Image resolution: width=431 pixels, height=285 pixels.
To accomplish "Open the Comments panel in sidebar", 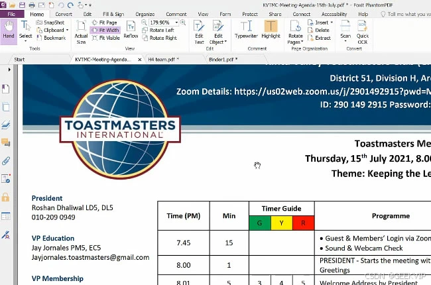I will (6, 142).
